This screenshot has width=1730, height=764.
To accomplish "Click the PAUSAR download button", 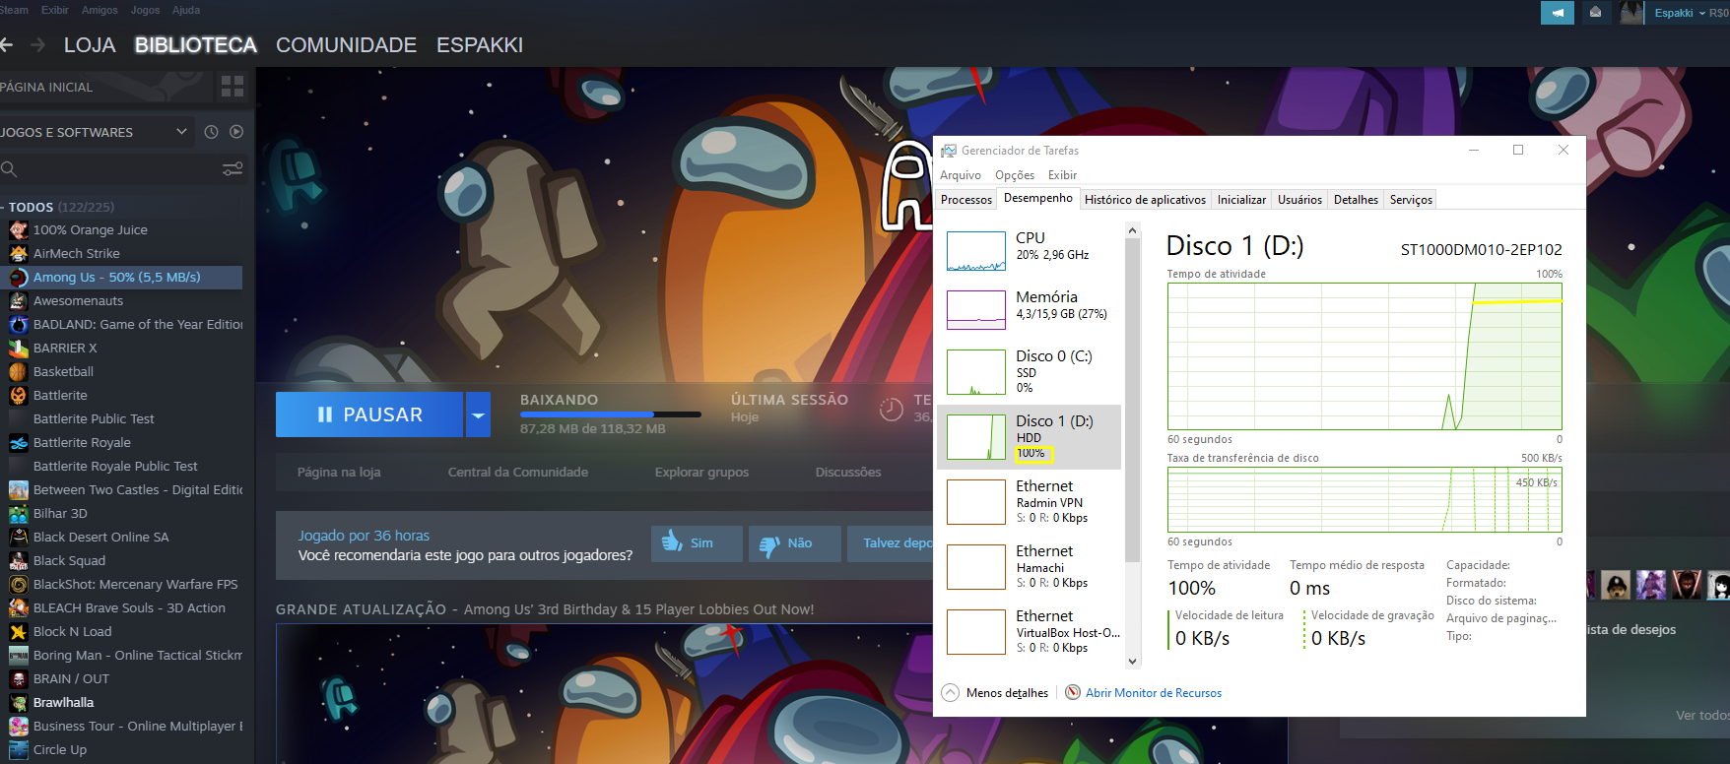I will 369,414.
